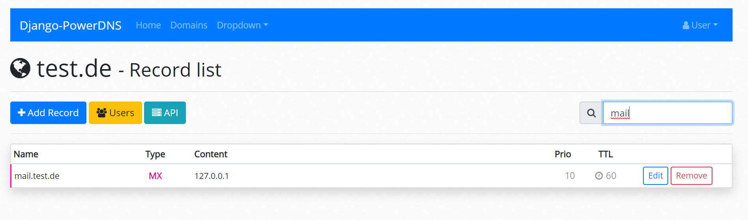Click the globe icon beside test.de
The image size is (748, 220).
20,68
